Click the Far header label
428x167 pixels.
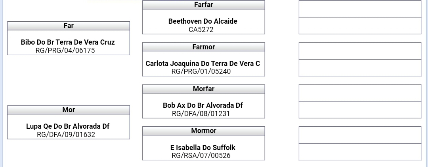69,26
